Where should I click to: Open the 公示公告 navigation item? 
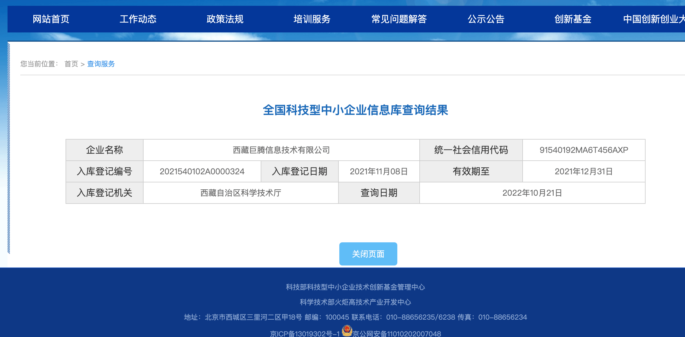click(x=486, y=19)
